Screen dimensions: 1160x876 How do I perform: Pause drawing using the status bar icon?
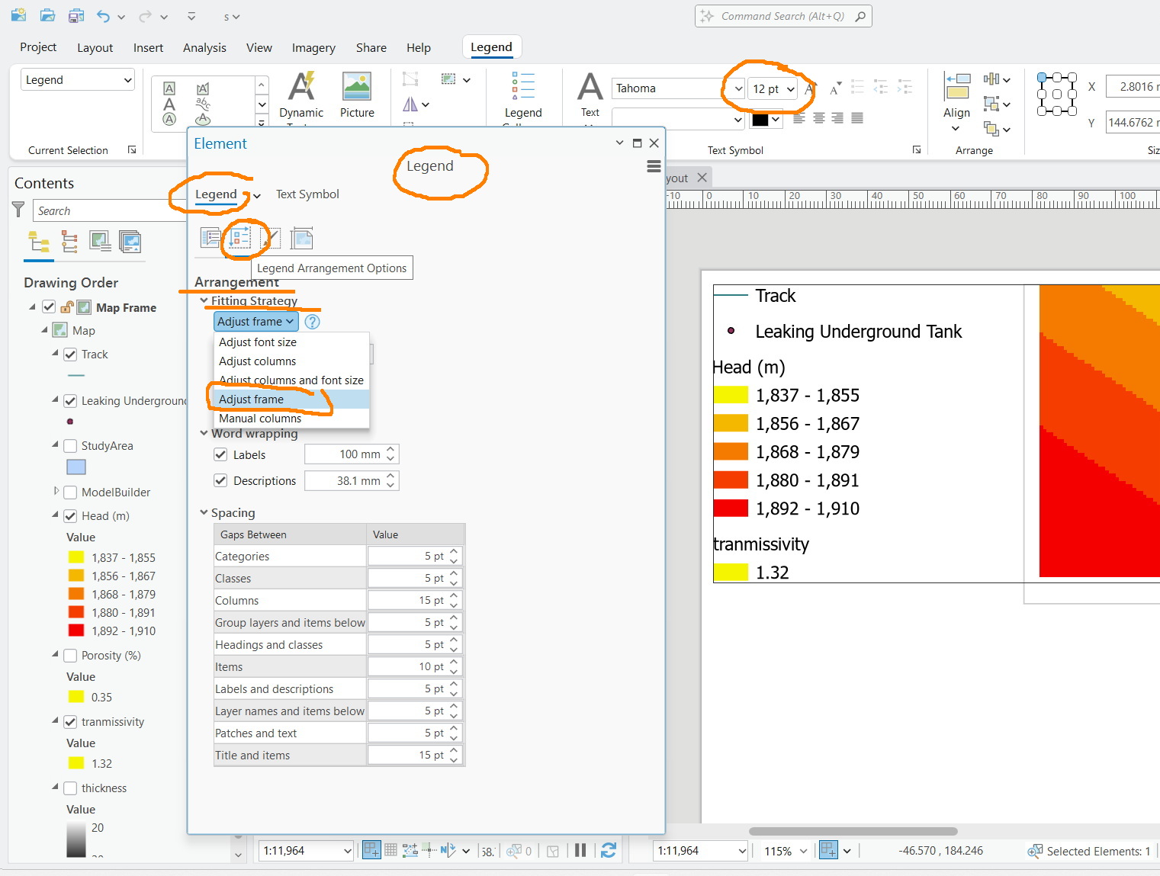click(x=580, y=850)
